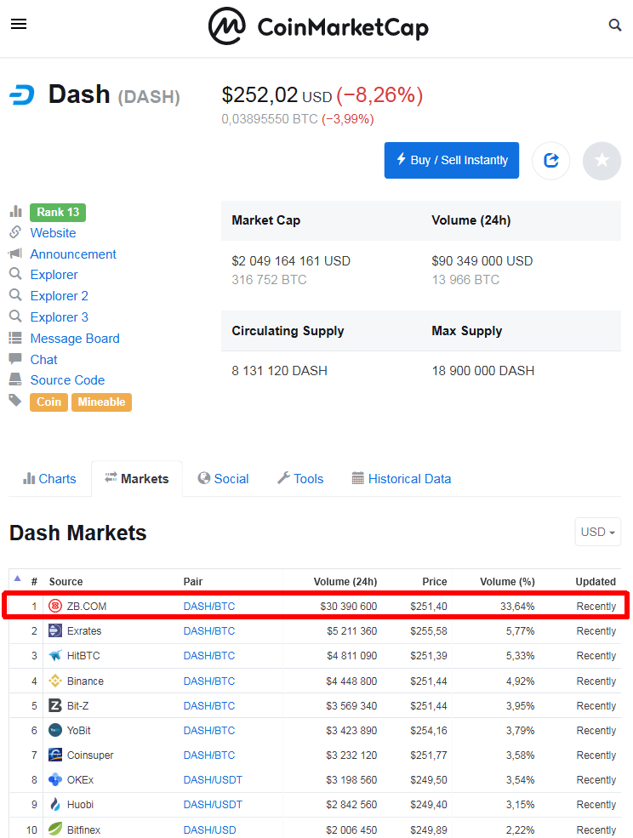633x838 pixels.
Task: Switch to the Tools tab
Action: tap(300, 479)
